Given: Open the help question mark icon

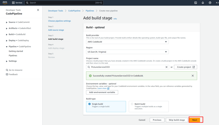Looking at the screenshot, I should click(x=210, y=3).
